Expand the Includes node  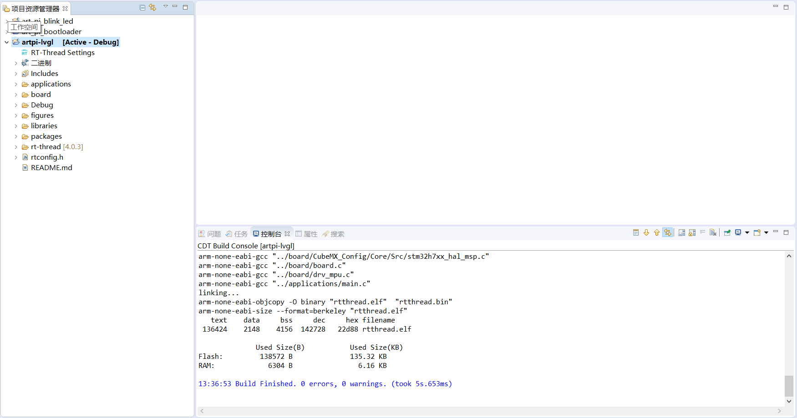[16, 74]
